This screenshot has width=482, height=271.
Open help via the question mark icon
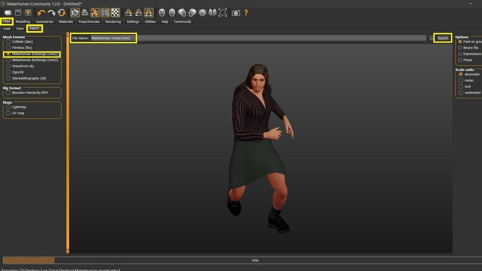click(246, 13)
